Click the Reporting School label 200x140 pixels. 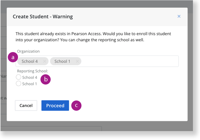(33, 71)
